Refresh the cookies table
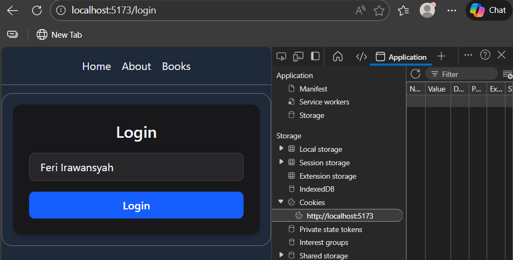 [415, 74]
